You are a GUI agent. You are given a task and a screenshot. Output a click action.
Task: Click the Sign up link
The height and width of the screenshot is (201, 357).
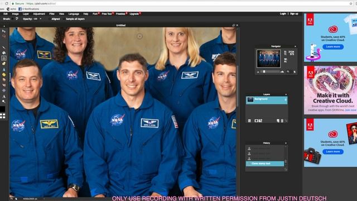coord(294,14)
